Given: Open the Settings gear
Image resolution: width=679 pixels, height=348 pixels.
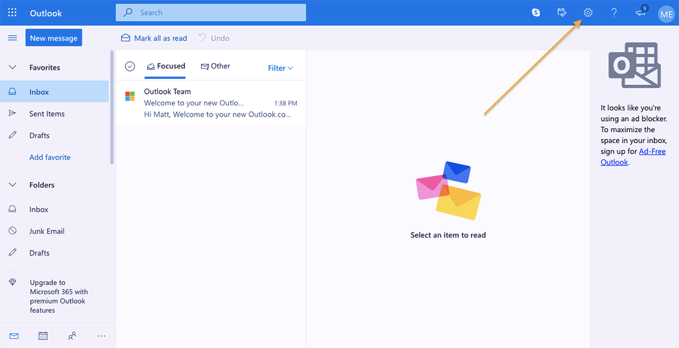Looking at the screenshot, I should (588, 13).
